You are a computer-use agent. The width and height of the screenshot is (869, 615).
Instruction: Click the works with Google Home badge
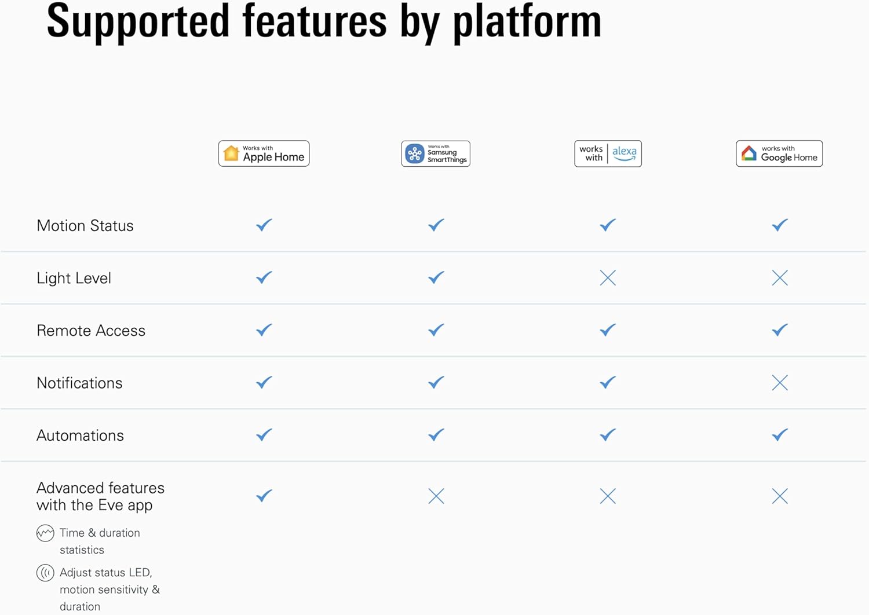pyautogui.click(x=779, y=153)
